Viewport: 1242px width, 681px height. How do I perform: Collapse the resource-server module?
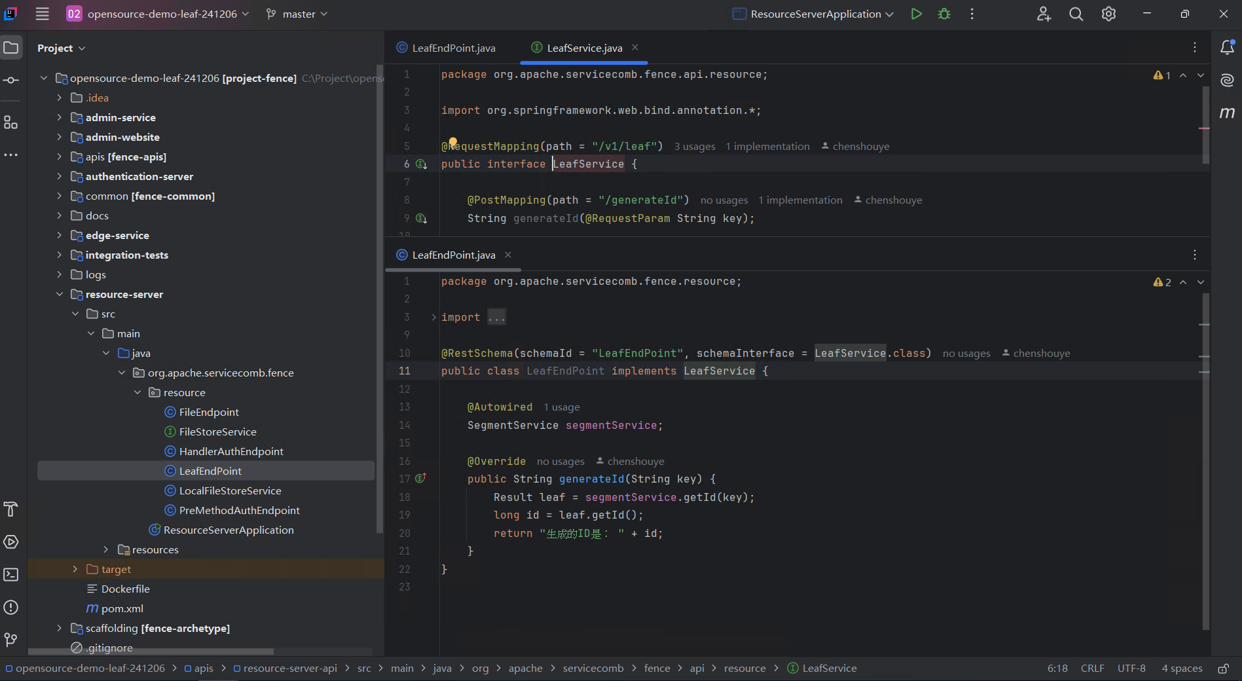tap(60, 295)
